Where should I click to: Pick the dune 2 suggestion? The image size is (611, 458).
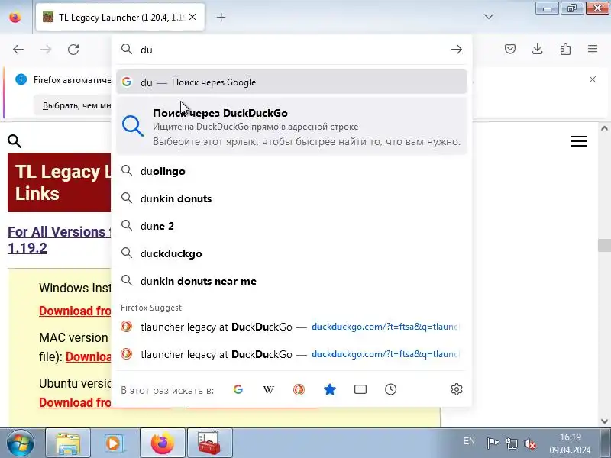click(x=292, y=226)
